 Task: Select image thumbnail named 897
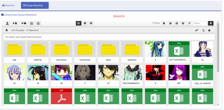179,72
